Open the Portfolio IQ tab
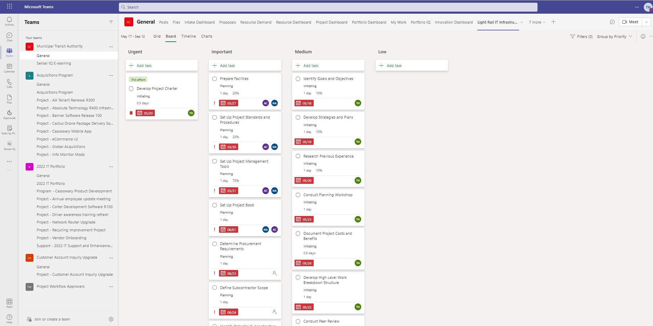The height and width of the screenshot is (326, 653). [420, 22]
